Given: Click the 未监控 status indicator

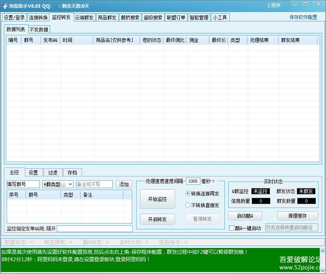Looking at the screenshot, I should pyautogui.click(x=261, y=191).
